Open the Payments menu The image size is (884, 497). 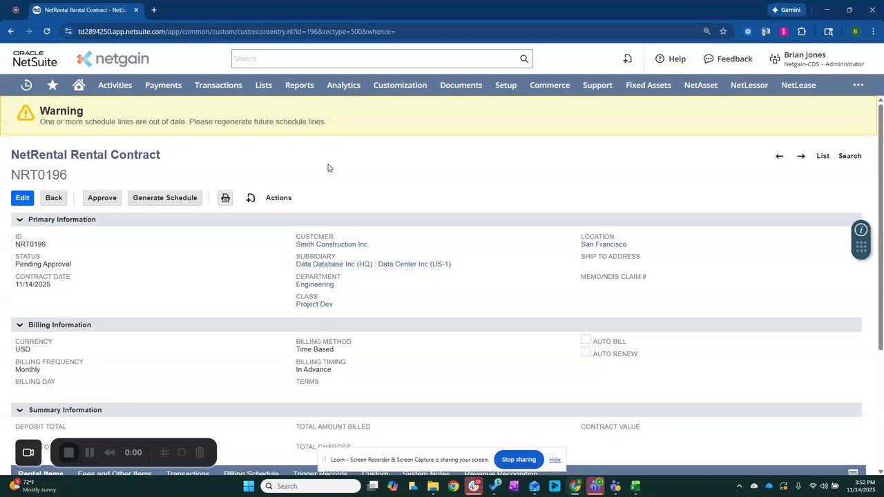tap(163, 85)
